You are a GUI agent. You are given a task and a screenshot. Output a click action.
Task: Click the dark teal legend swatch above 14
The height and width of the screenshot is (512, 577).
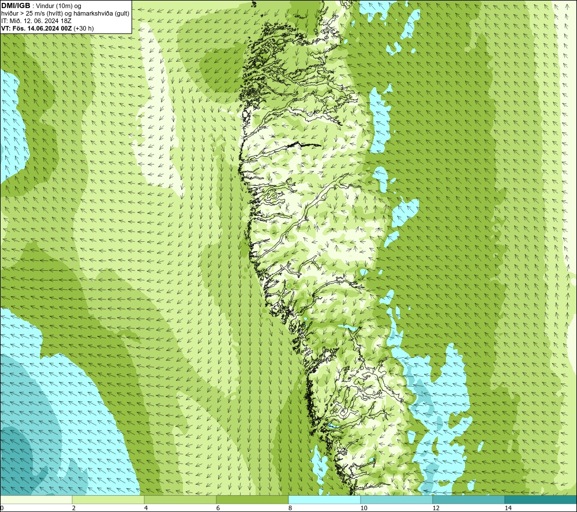pos(541,499)
